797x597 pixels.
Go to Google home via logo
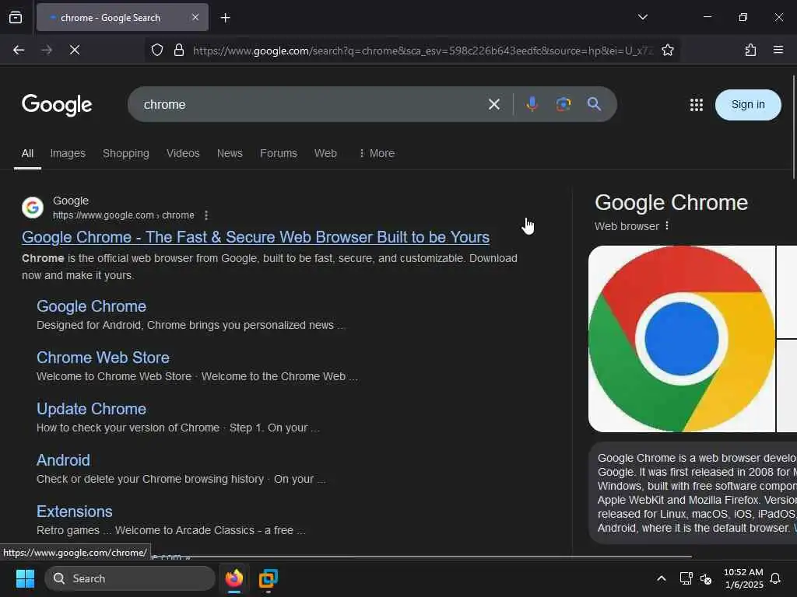coord(57,105)
